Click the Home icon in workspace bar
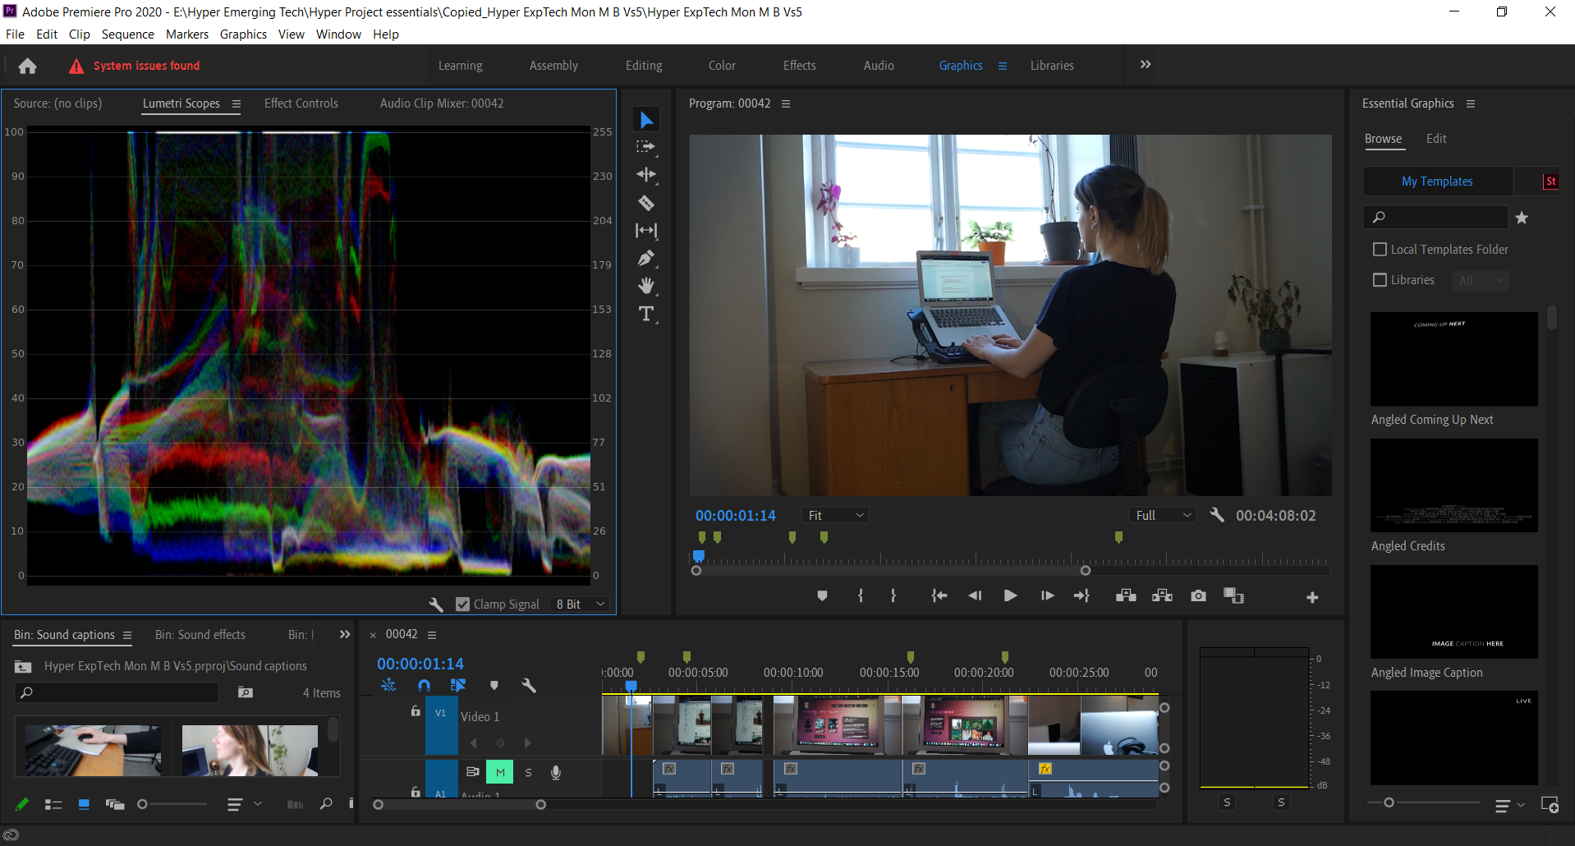The width and height of the screenshot is (1575, 846). coord(27,66)
